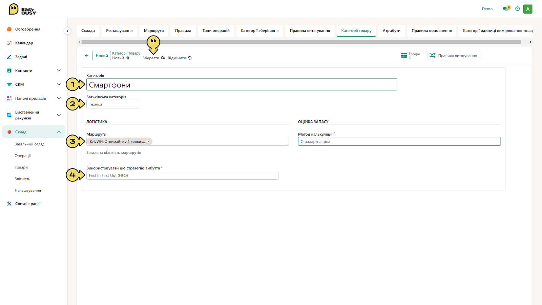Collapse the Склад submenu

59,132
